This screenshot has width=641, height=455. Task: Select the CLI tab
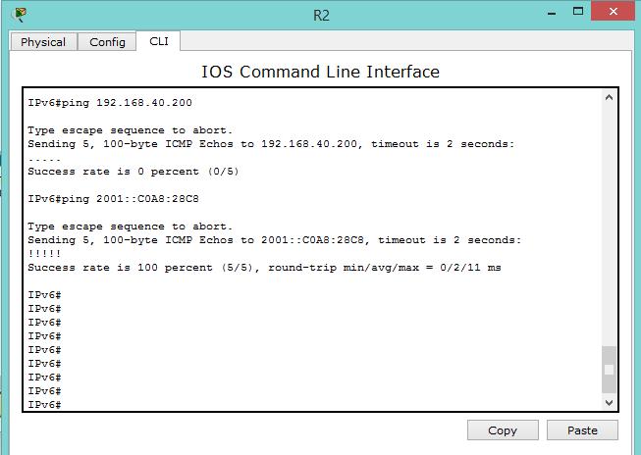coord(159,41)
